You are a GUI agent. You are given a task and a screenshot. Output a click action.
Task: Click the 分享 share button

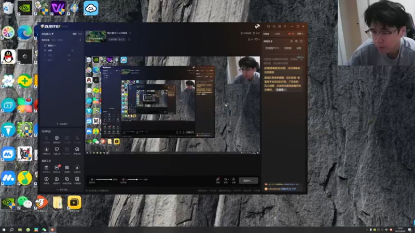[256, 33]
